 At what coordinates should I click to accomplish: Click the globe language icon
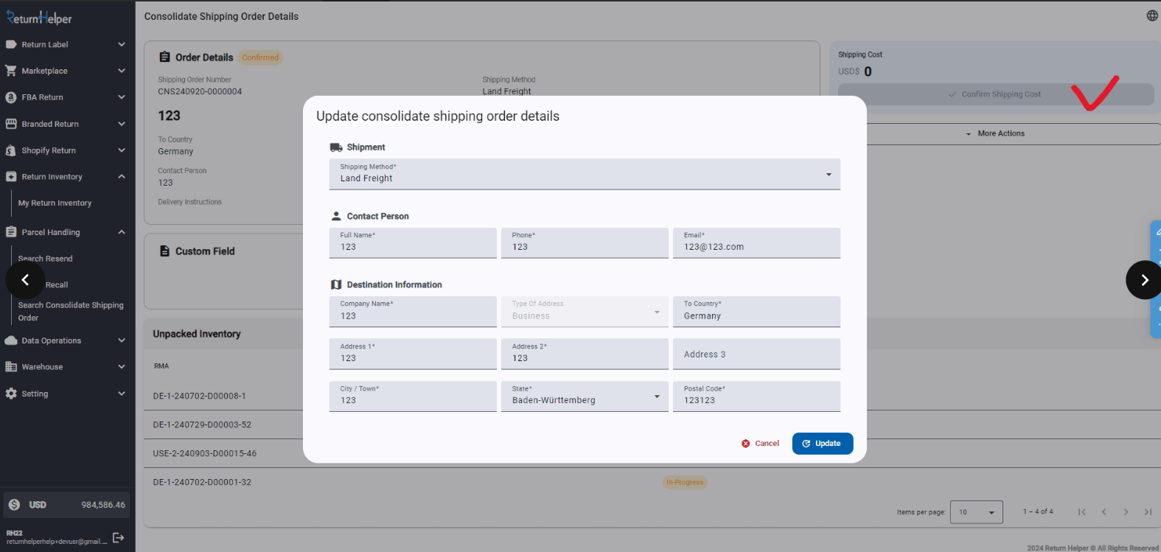(x=1151, y=15)
